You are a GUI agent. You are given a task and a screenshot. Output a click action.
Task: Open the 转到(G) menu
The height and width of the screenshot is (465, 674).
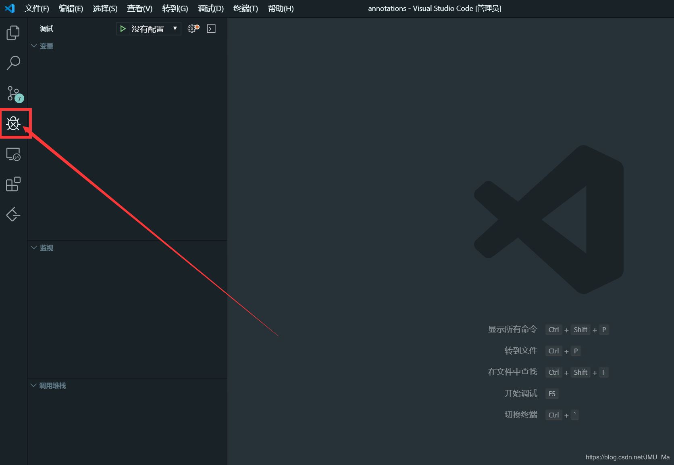point(175,8)
